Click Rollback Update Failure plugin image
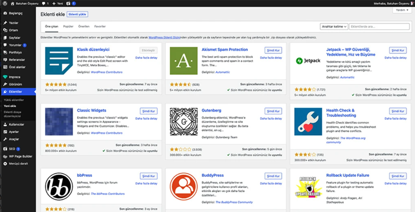Viewport: 415px width, 212px height. coord(308,186)
